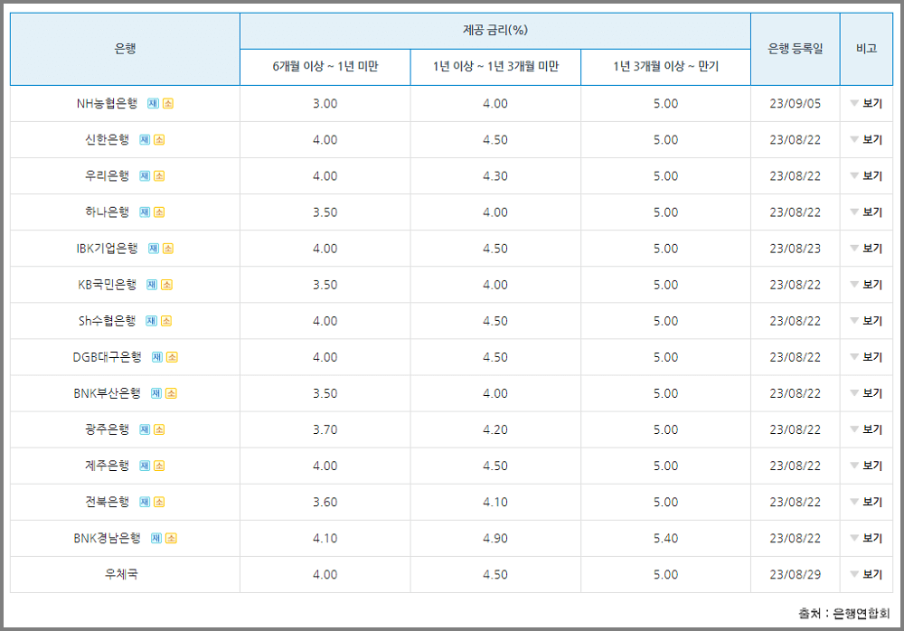
Task: Click the blue 재 badge beside 하나은행
Action: [x=145, y=212]
